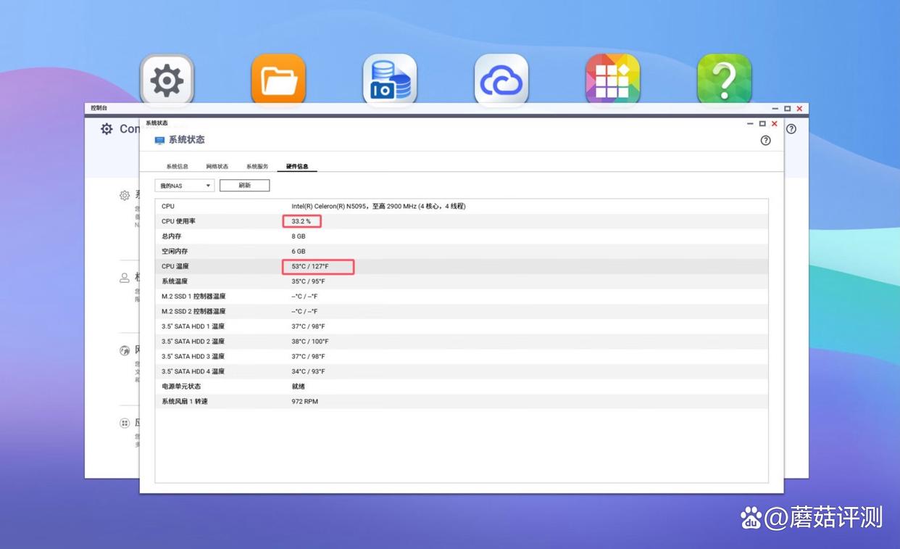
Task: Click help icon in 控制台 window
Action: 791,129
